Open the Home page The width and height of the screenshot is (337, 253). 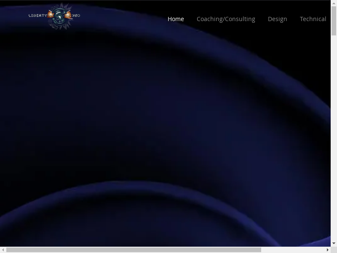176,19
